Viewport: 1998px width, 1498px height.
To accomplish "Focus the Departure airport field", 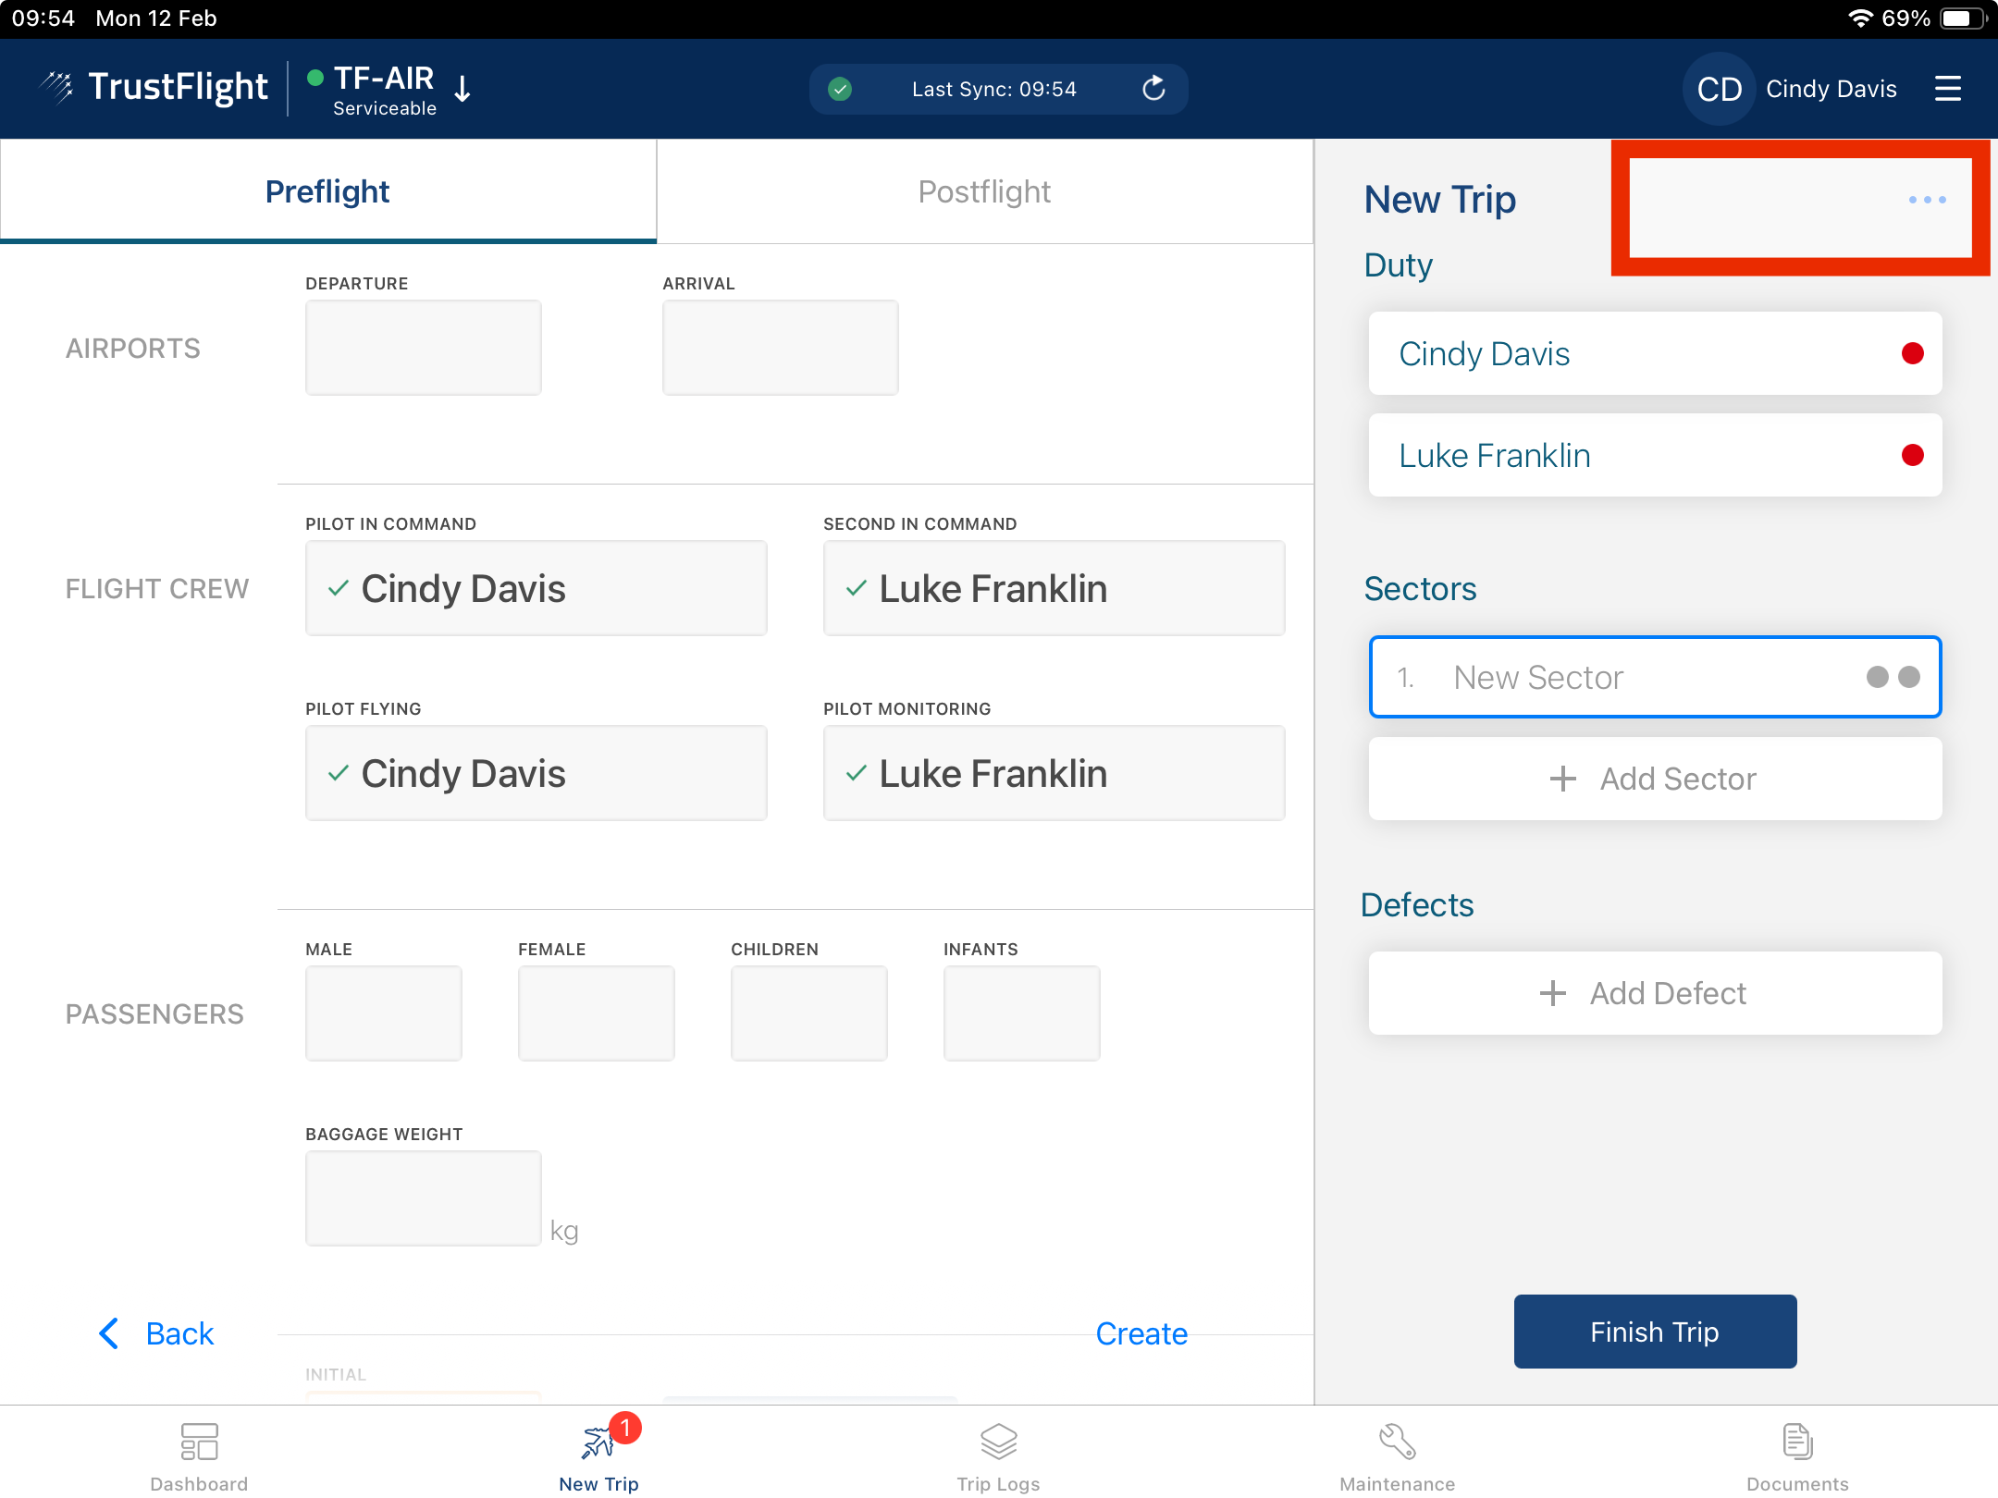I will pos(423,348).
